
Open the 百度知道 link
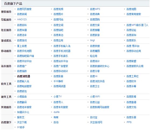(22, 30)
